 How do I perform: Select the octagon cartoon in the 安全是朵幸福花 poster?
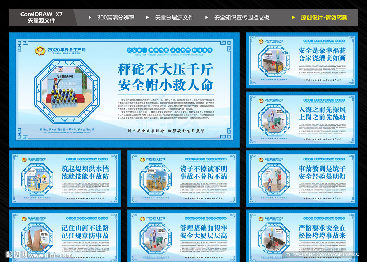tap(274, 61)
